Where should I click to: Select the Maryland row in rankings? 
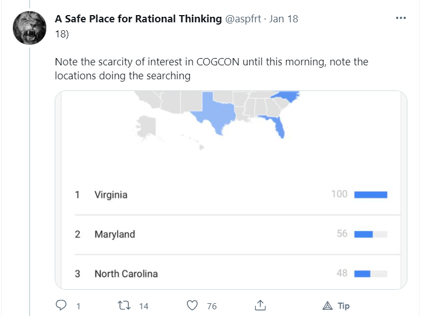(x=114, y=234)
